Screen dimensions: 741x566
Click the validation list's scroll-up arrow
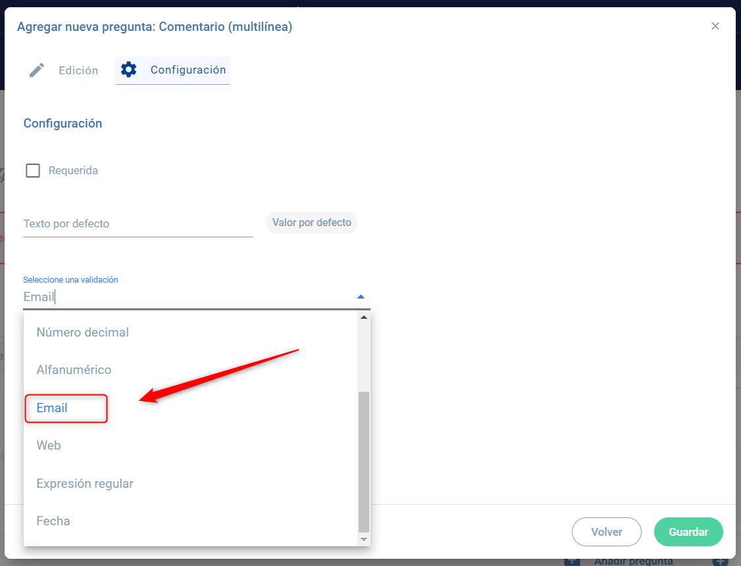pyautogui.click(x=363, y=318)
